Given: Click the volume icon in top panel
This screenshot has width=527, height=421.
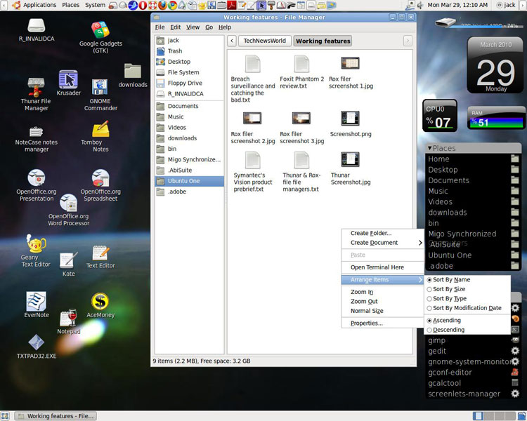Looking at the screenshot, I should point(420,5).
